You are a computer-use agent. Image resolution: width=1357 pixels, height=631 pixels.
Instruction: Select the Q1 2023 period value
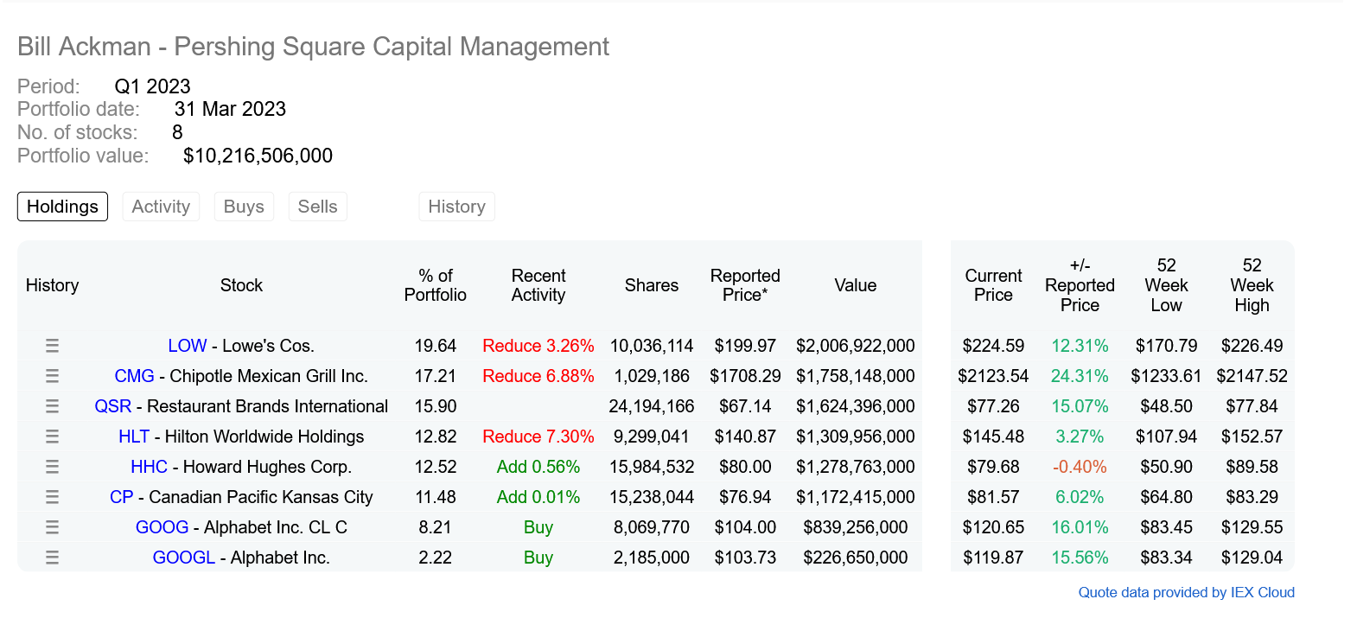pyautogui.click(x=152, y=86)
